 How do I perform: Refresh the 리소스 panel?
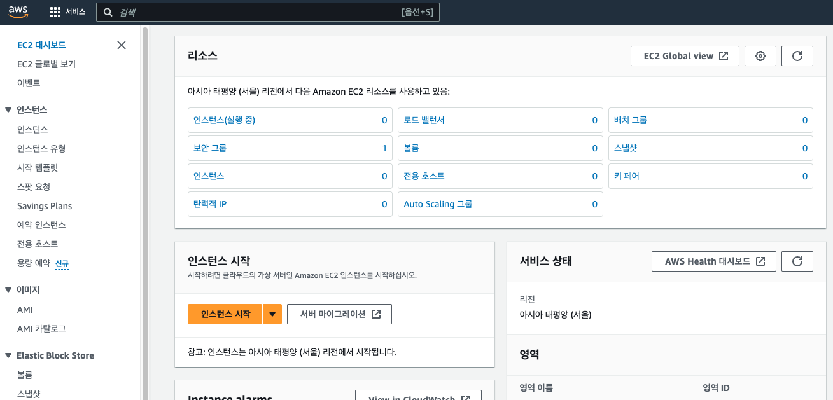[797, 56]
